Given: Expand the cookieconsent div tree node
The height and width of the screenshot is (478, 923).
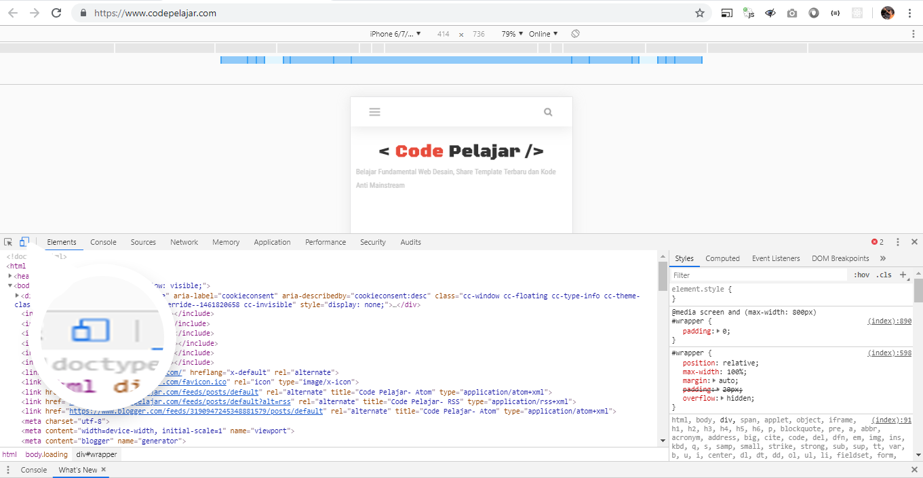Looking at the screenshot, I should [x=17, y=296].
